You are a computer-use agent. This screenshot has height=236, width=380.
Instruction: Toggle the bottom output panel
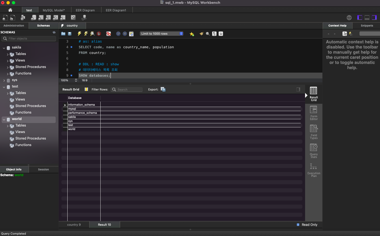(x=367, y=18)
